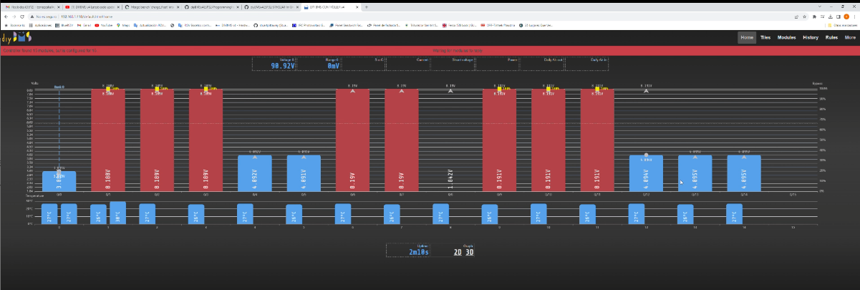Screen dimensions: 860x290
Task: Open the Tiles page
Action: point(765,37)
